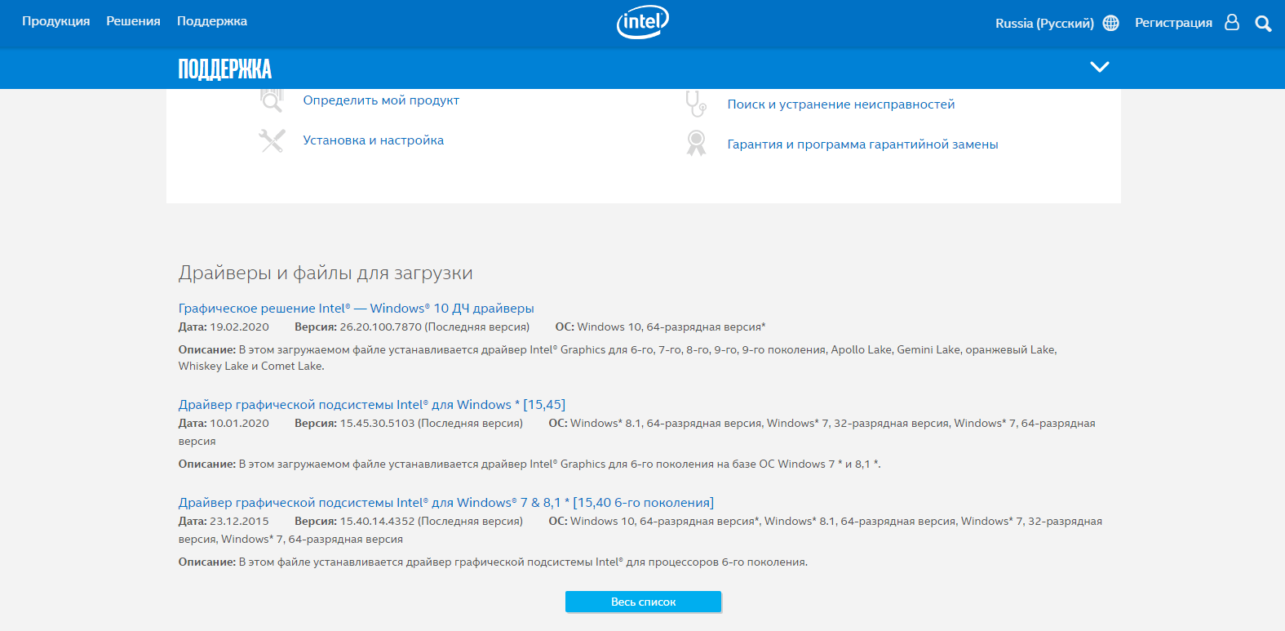Click the stethoscope troubleshooting icon
This screenshot has width=1285, height=631.
(x=696, y=104)
